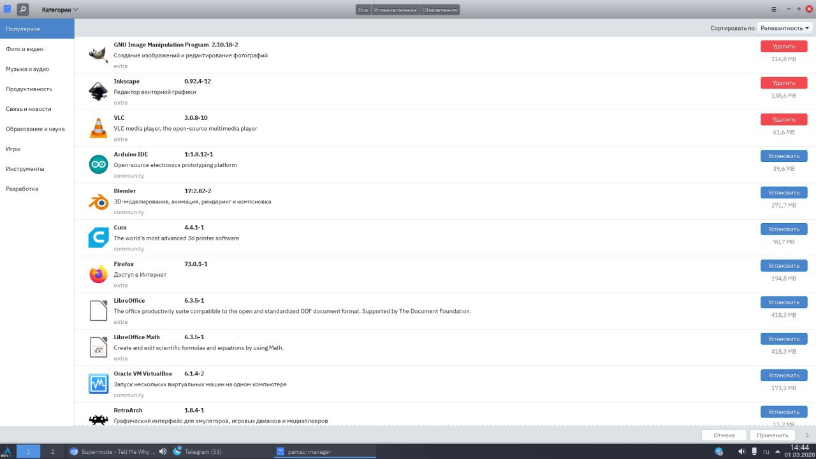This screenshot has width=816, height=459.
Task: Open the search magnifier button
Action: [x=22, y=10]
